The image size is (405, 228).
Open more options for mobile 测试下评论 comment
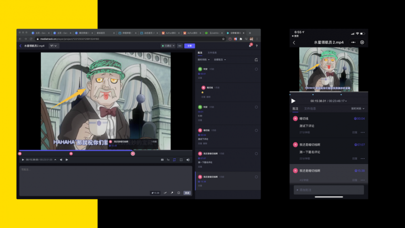click(x=362, y=133)
